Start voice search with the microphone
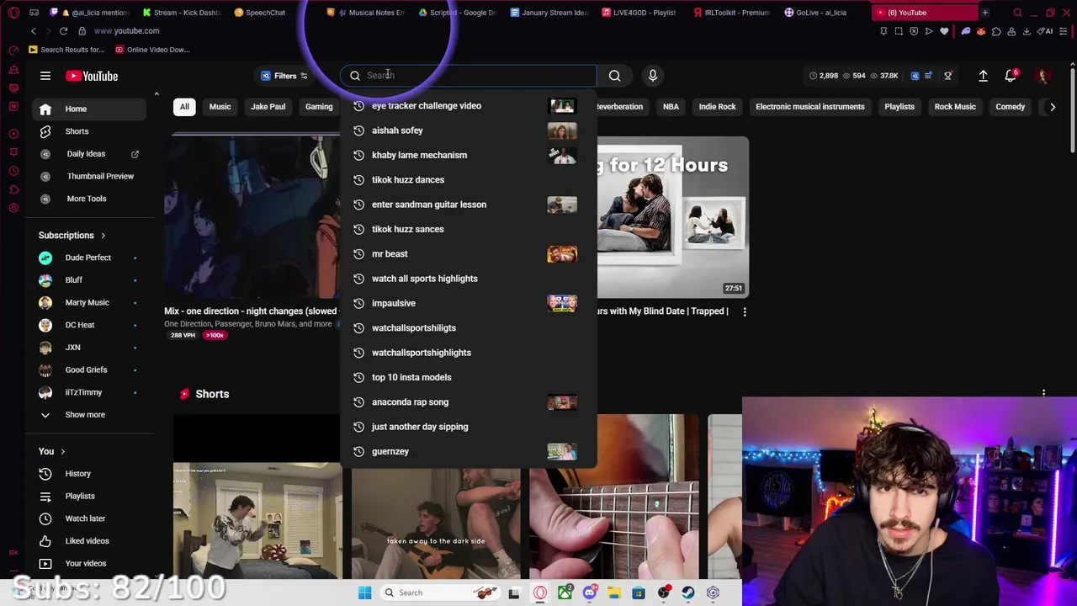Image resolution: width=1077 pixels, height=606 pixels. pyautogui.click(x=652, y=76)
